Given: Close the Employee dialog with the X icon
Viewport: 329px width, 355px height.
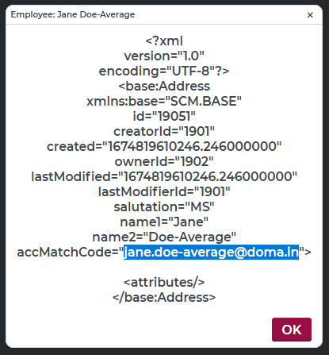Looking at the screenshot, I should coord(310,15).
